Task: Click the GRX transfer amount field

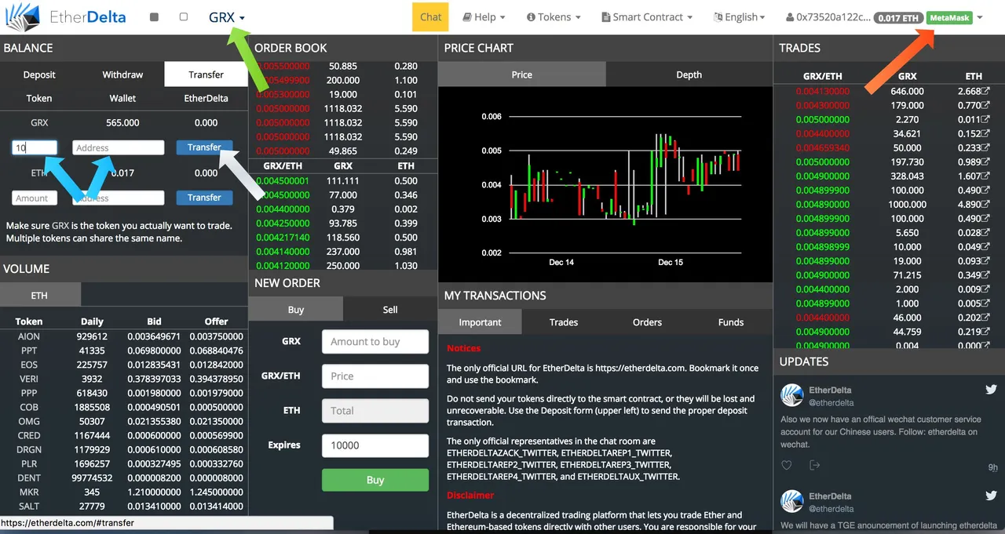Action: pos(35,147)
